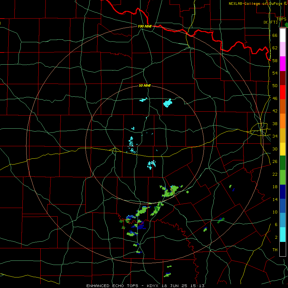Select the dark red legend swatch

tap(283, 78)
